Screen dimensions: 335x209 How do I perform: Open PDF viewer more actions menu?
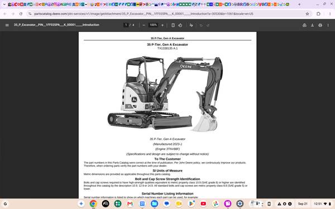328,25
